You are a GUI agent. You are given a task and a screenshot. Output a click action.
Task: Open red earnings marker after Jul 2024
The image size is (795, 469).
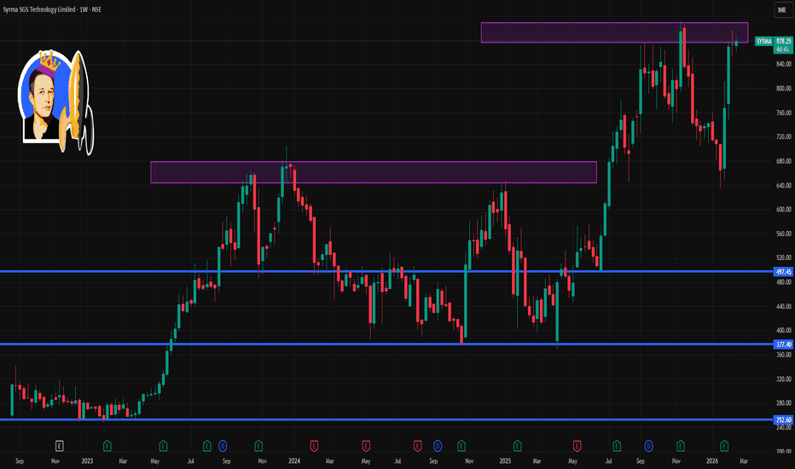point(417,446)
